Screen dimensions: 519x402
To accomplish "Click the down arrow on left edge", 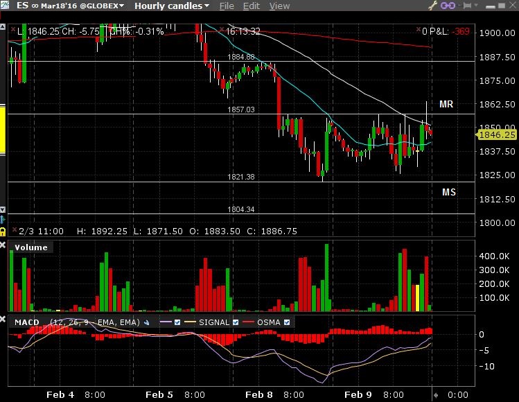I will (x=3, y=209).
